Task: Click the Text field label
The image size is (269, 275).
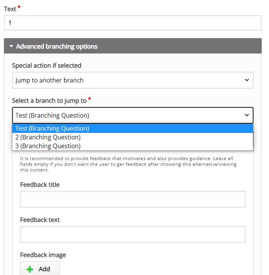Action: tap(10, 9)
